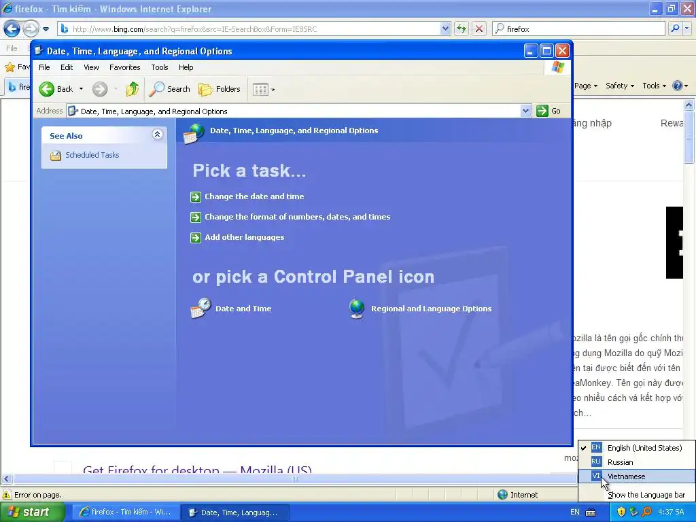This screenshot has height=522, width=696.
Task: Click the Go button beside address bar
Action: 549,111
